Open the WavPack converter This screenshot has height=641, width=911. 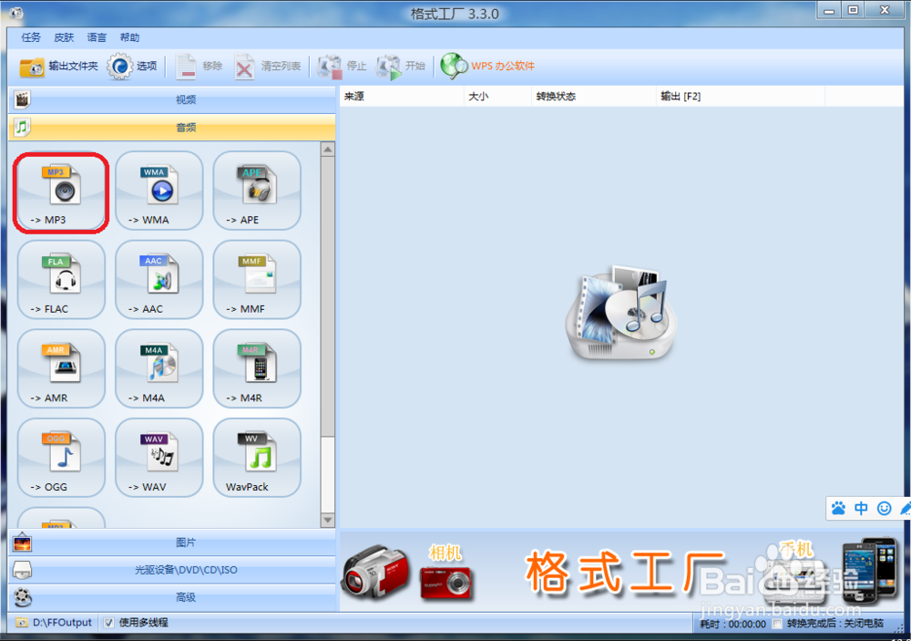point(257,458)
